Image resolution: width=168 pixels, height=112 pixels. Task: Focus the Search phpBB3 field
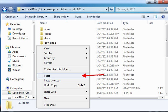point(141,9)
